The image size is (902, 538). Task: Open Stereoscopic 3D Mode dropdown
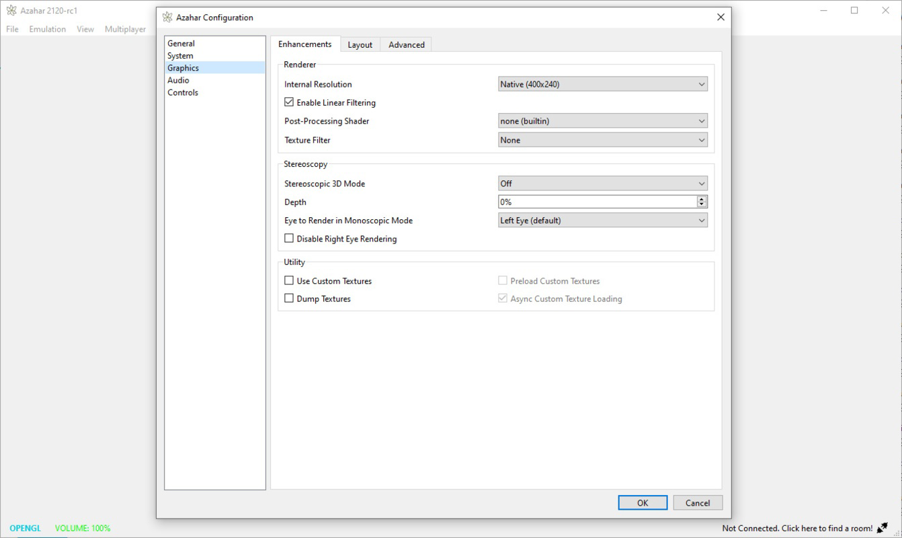click(x=603, y=184)
